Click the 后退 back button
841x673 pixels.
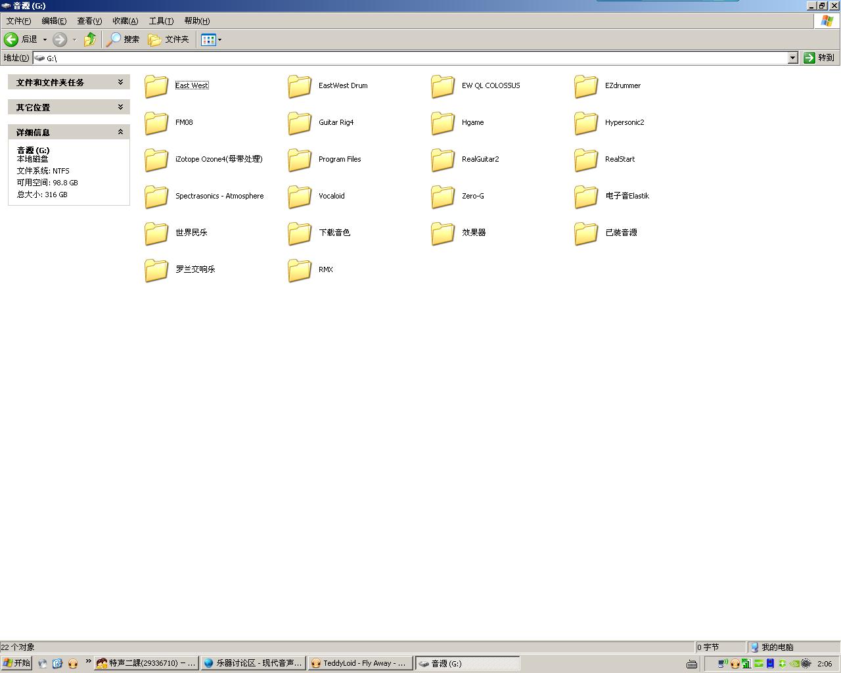click(x=21, y=39)
